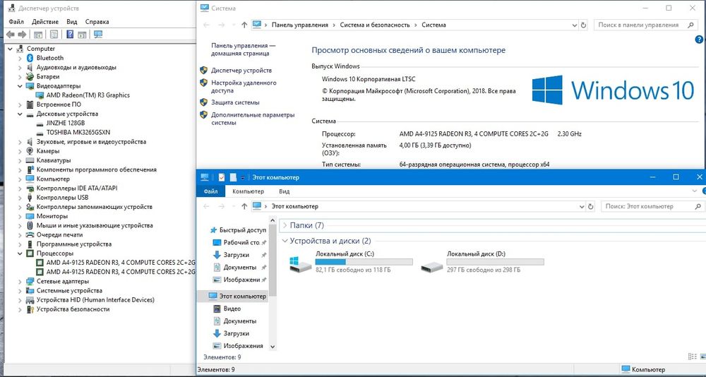Click Видео folder in Explorer sidebar
This screenshot has width=706, height=377.
(232, 309)
